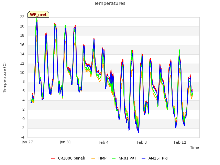Toggle the HMP legend entry

pos(99,158)
